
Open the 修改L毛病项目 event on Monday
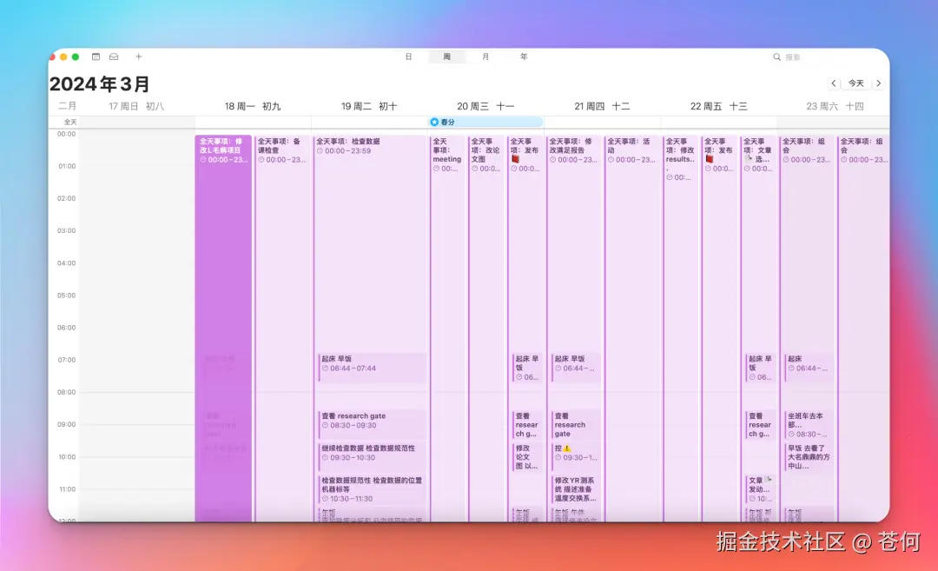tap(223, 152)
